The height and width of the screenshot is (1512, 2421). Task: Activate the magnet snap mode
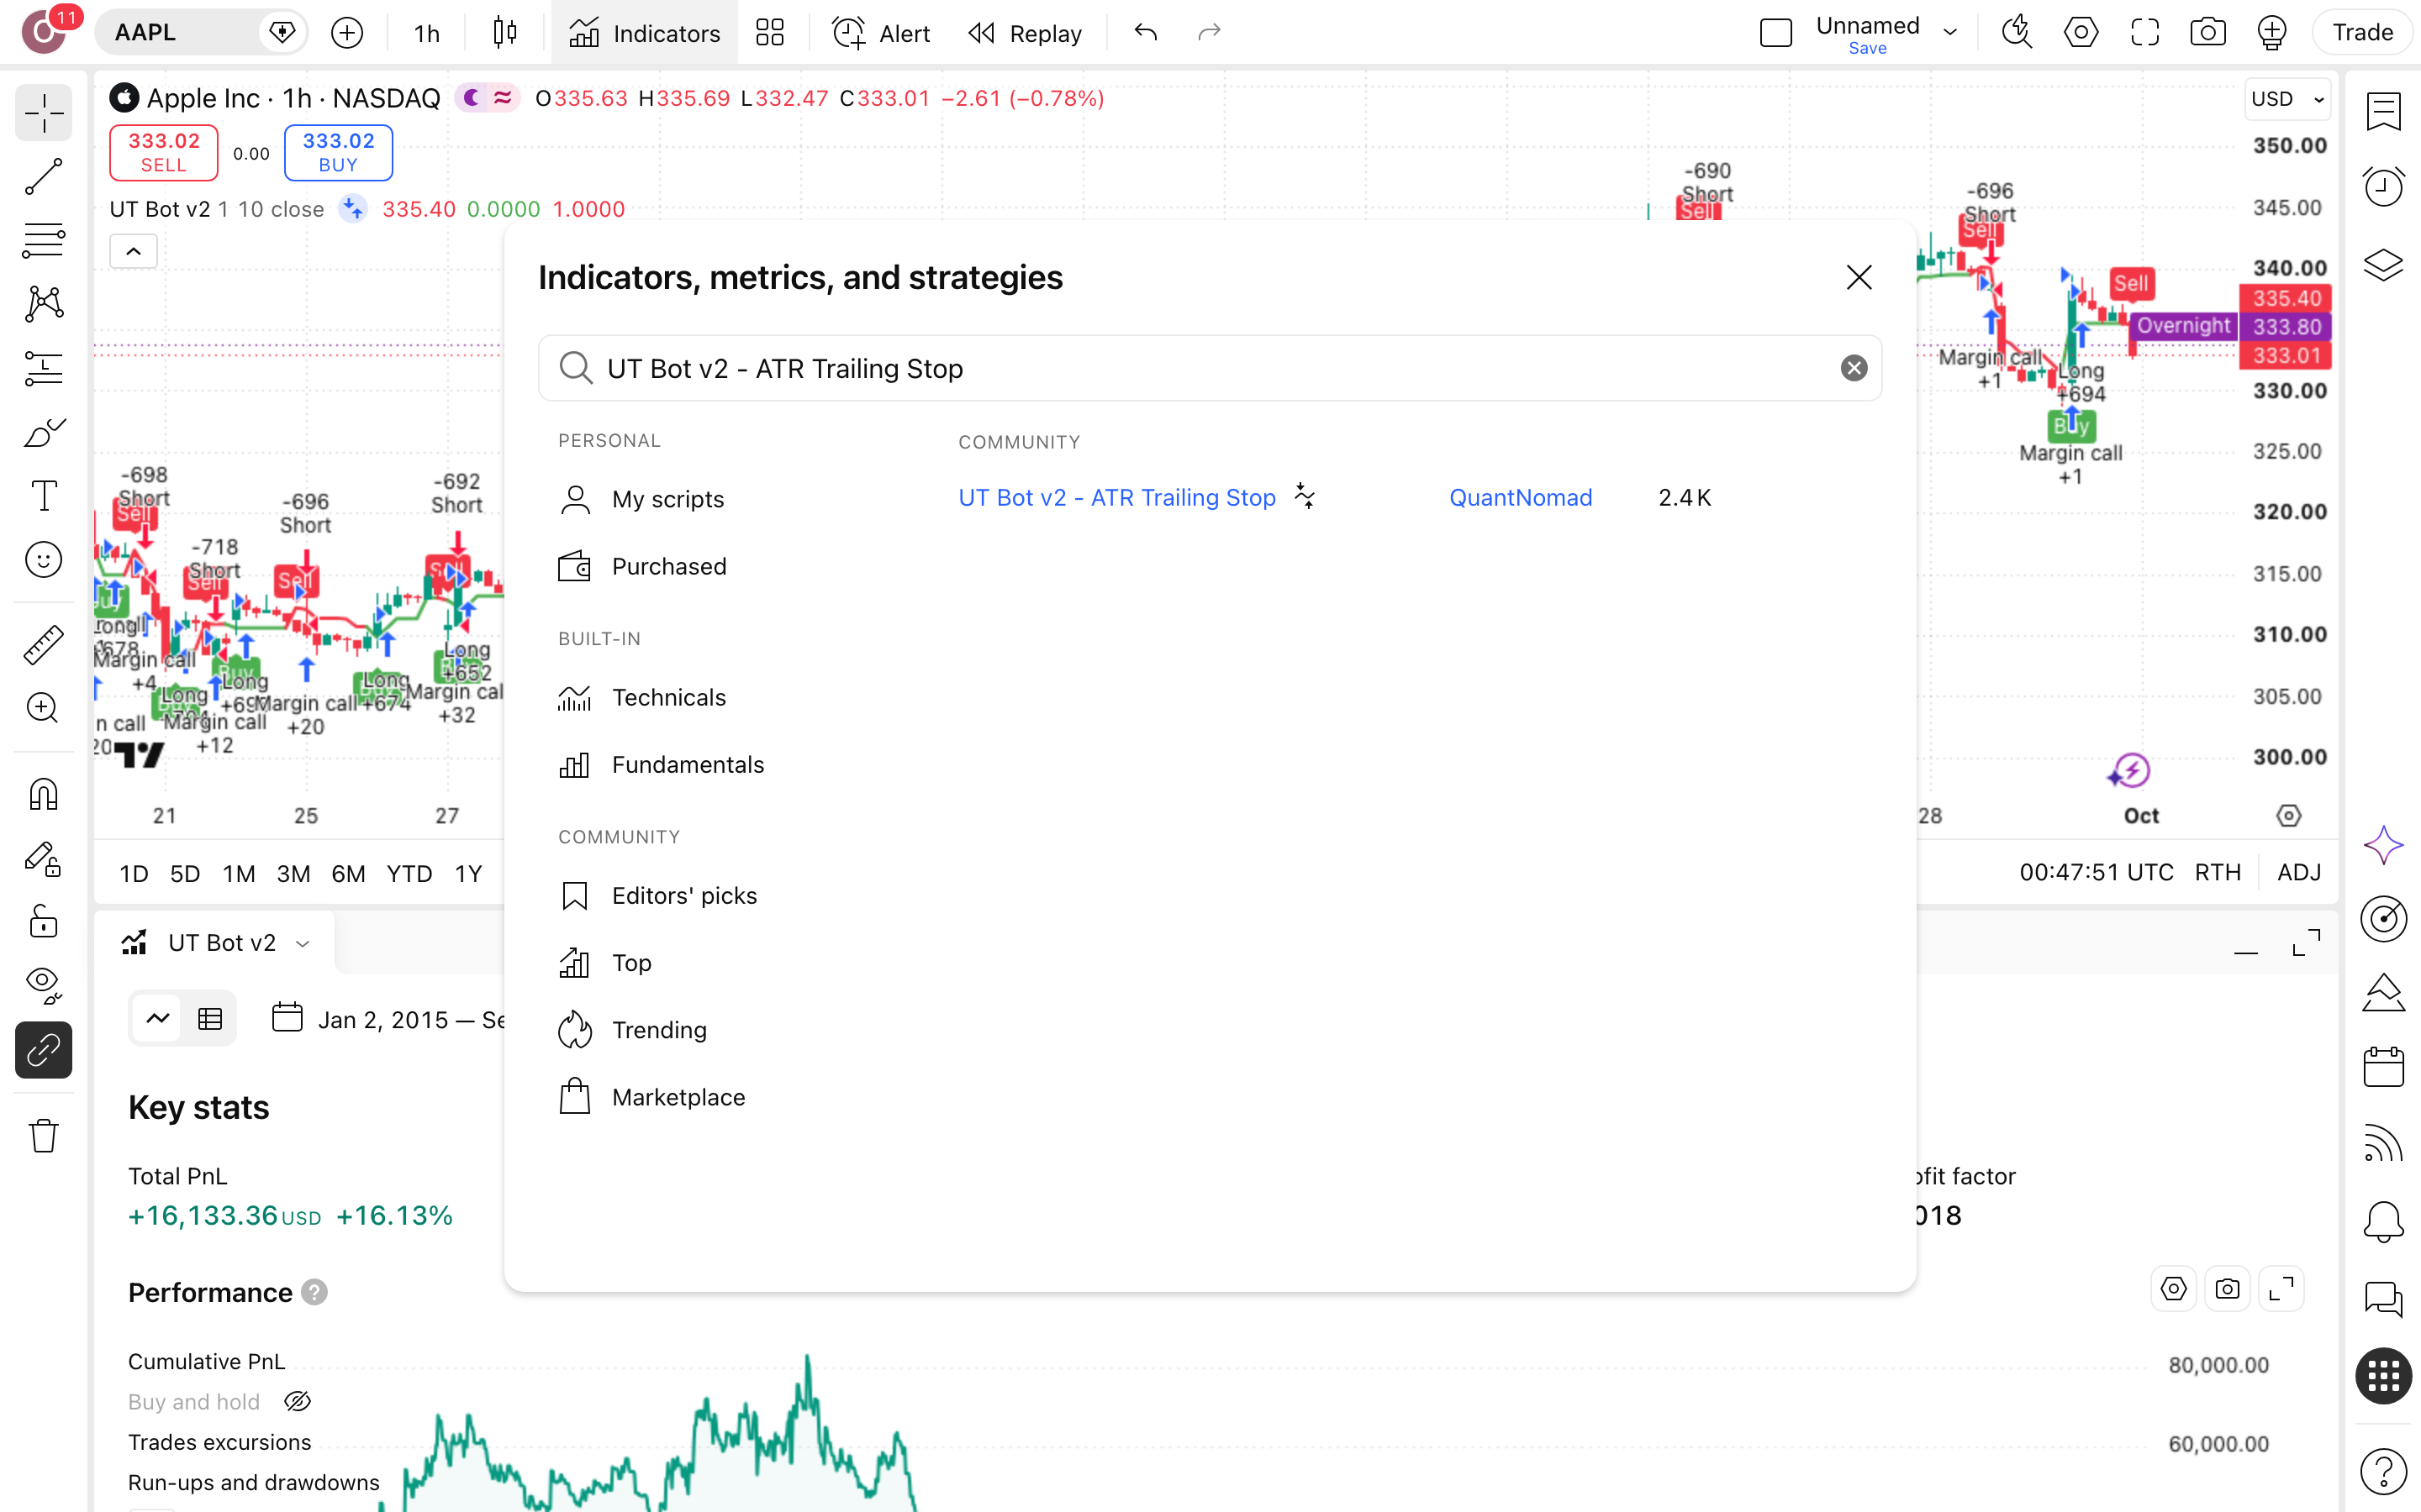[43, 795]
